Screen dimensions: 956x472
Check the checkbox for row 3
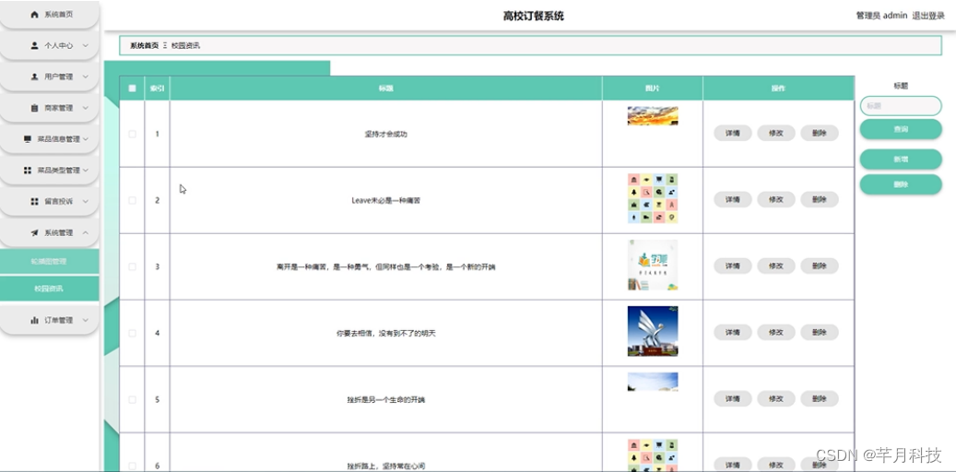pyautogui.click(x=132, y=267)
